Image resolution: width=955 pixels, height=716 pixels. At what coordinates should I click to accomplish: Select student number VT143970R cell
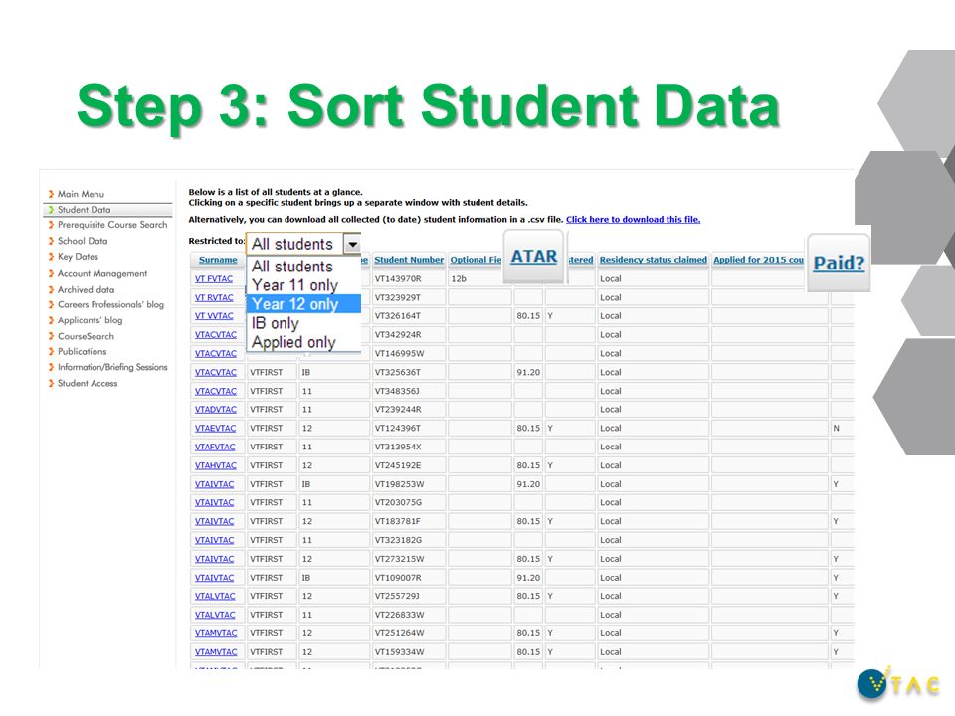[x=408, y=278]
